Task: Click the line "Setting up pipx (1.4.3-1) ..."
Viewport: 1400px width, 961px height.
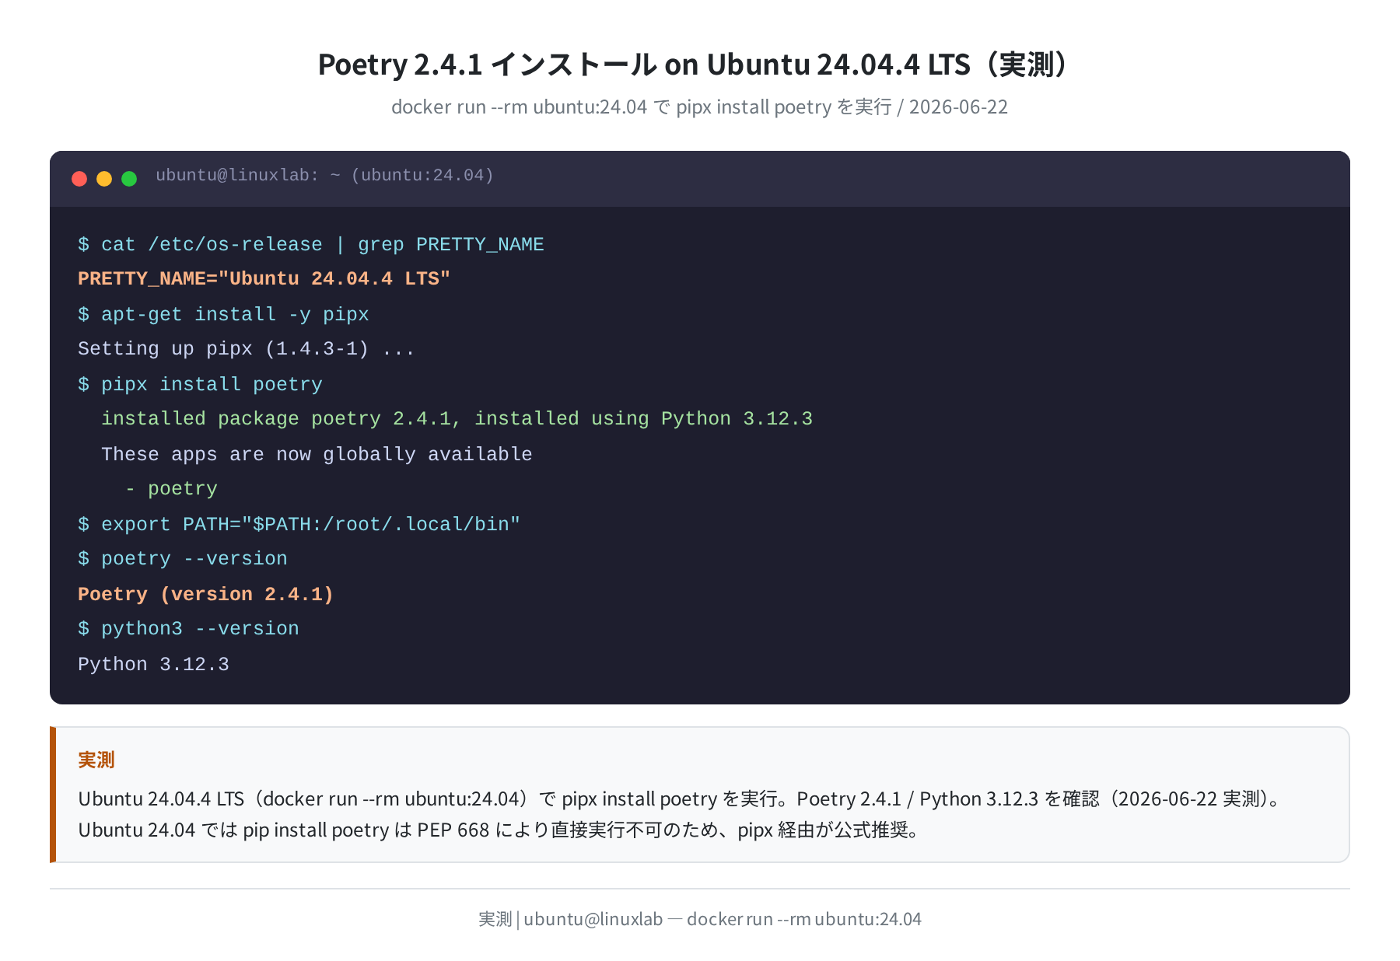Action: 247,349
